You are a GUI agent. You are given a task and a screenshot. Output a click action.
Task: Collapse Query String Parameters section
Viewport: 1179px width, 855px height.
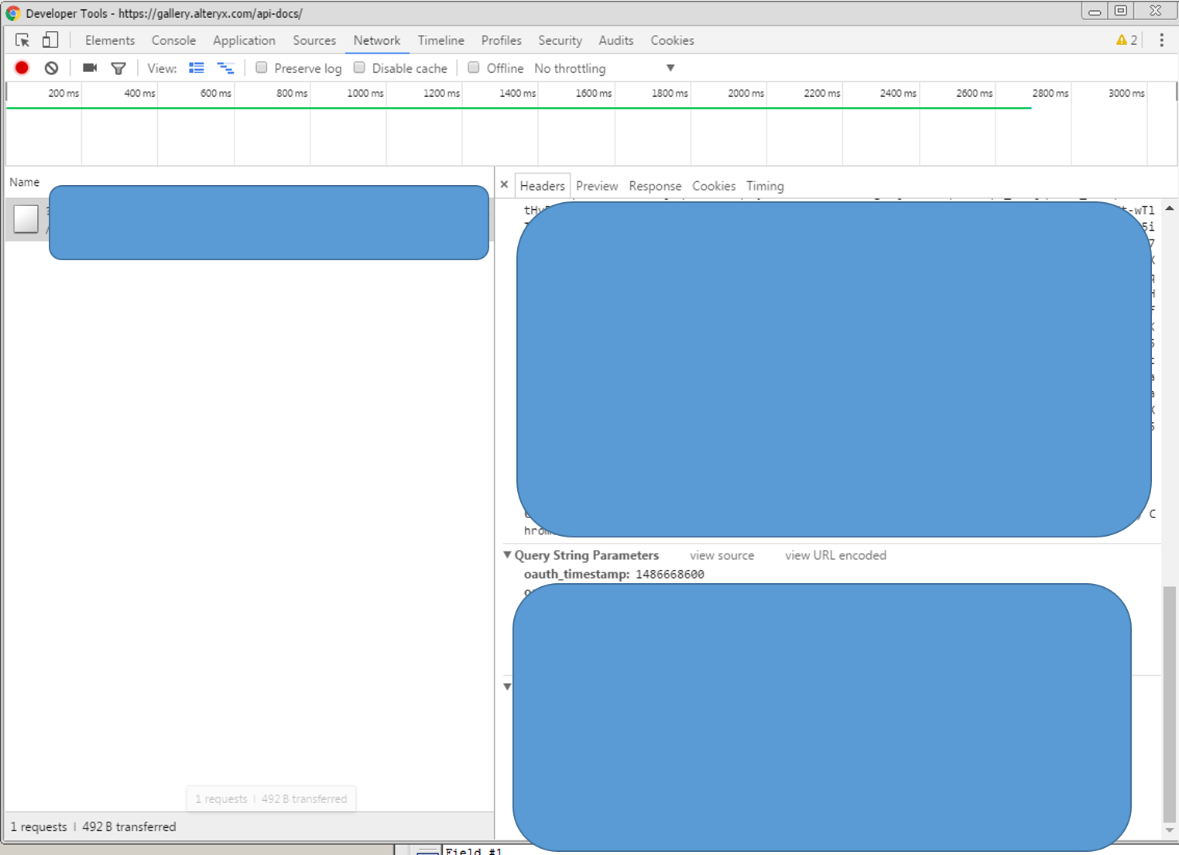[508, 555]
